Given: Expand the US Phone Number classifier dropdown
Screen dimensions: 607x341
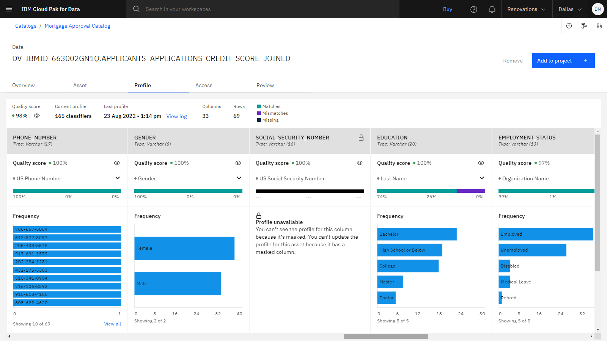Looking at the screenshot, I should coord(118,178).
